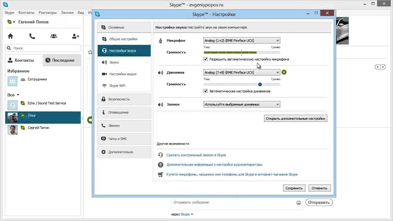Open Настройки видео settings page

coord(124,74)
